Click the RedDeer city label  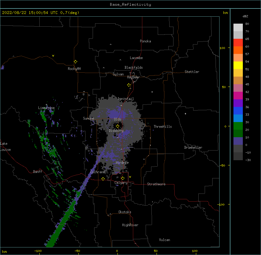coord(133,77)
